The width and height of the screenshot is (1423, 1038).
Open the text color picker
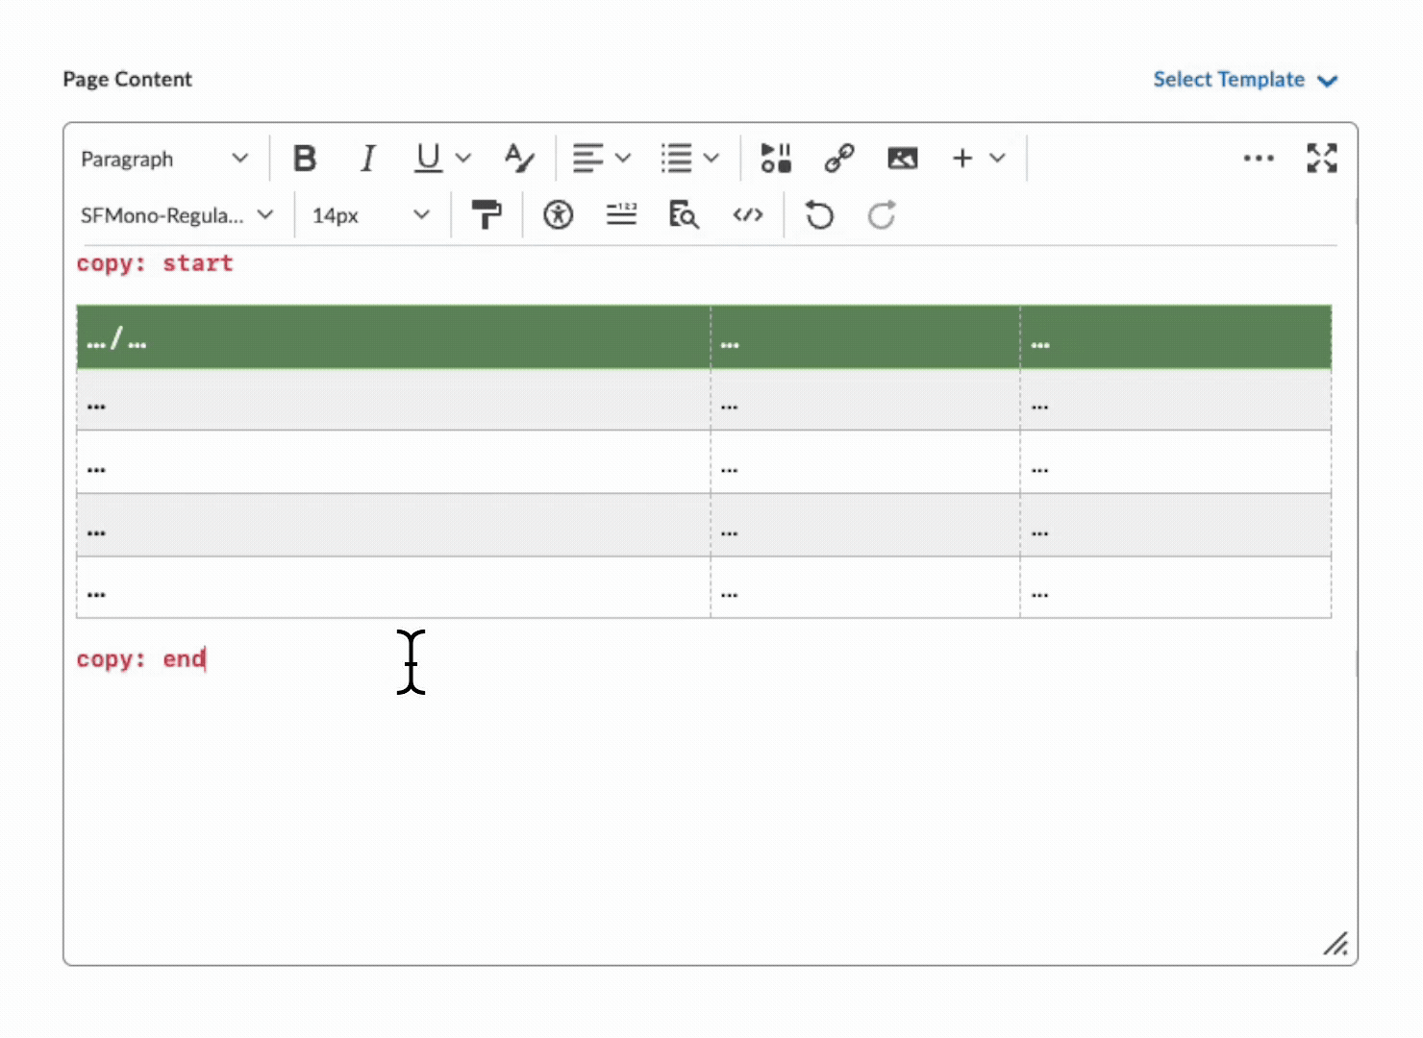(519, 159)
